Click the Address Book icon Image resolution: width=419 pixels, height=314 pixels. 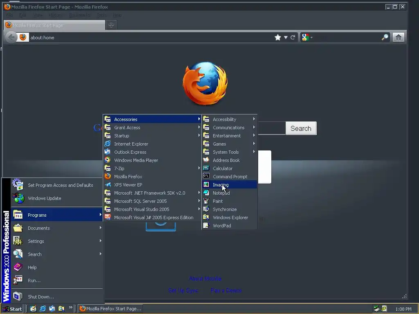pyautogui.click(x=206, y=160)
